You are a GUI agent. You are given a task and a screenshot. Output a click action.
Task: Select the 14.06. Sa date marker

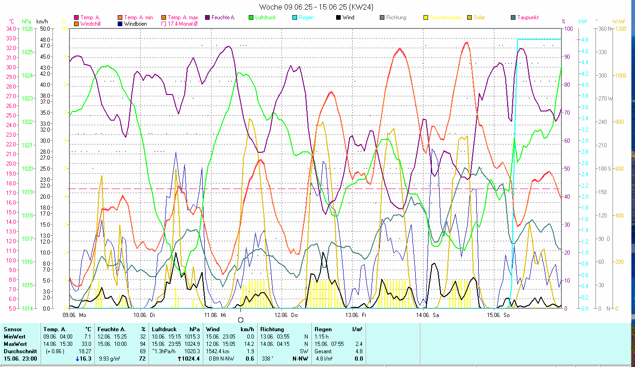(427, 315)
